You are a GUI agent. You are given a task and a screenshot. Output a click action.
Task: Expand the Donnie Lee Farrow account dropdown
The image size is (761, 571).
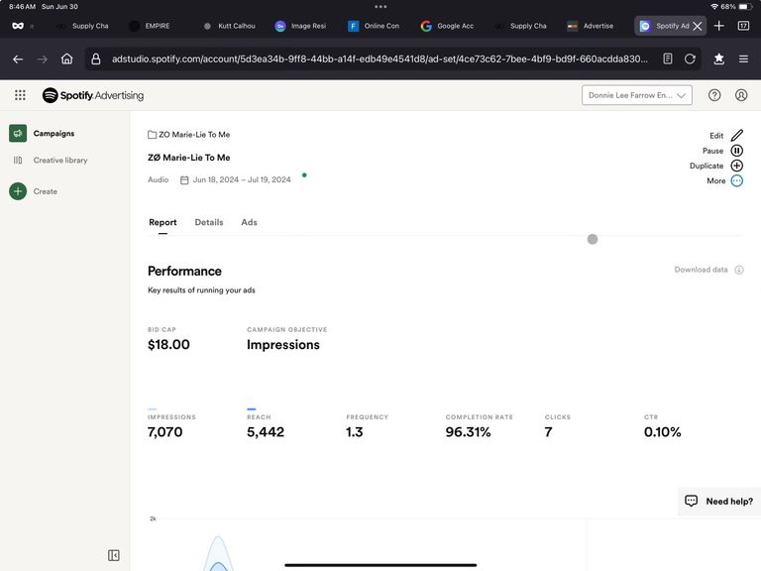click(637, 95)
